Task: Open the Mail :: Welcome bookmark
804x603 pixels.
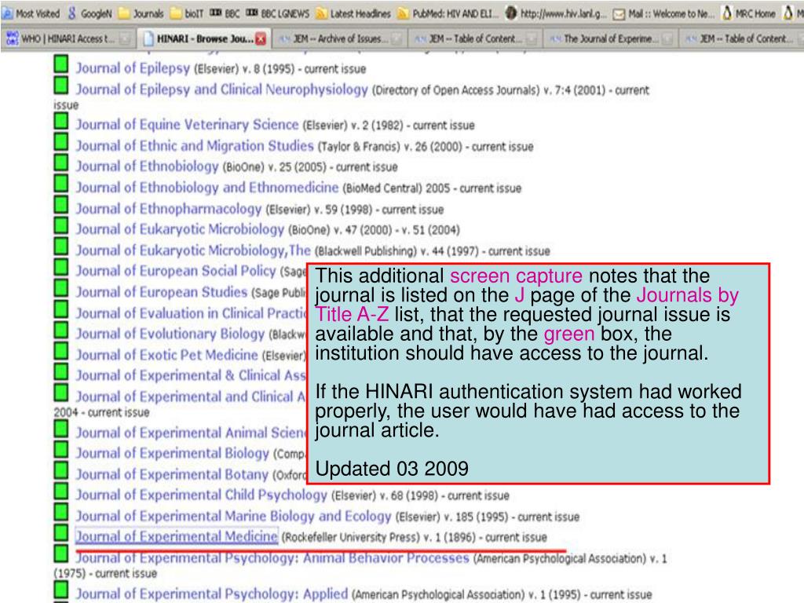Action: pyautogui.click(x=664, y=13)
